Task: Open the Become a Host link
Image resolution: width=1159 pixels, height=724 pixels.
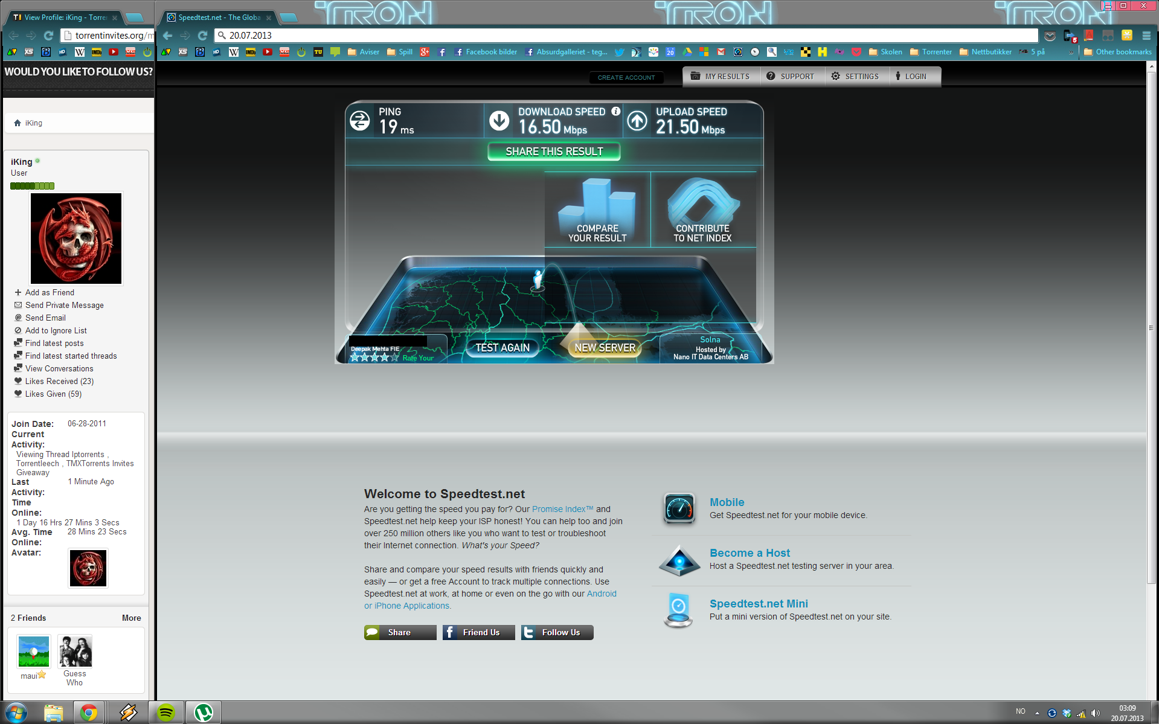Action: [750, 553]
